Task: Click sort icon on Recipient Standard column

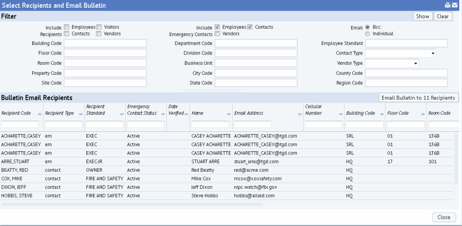Action: point(121,114)
